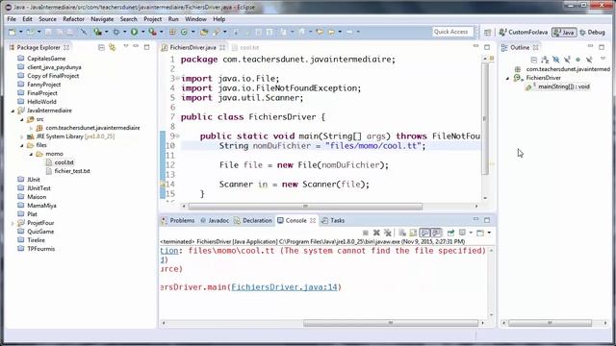Screen dimensions: 616x346
Task: Open the Window menu
Action: point(195,19)
